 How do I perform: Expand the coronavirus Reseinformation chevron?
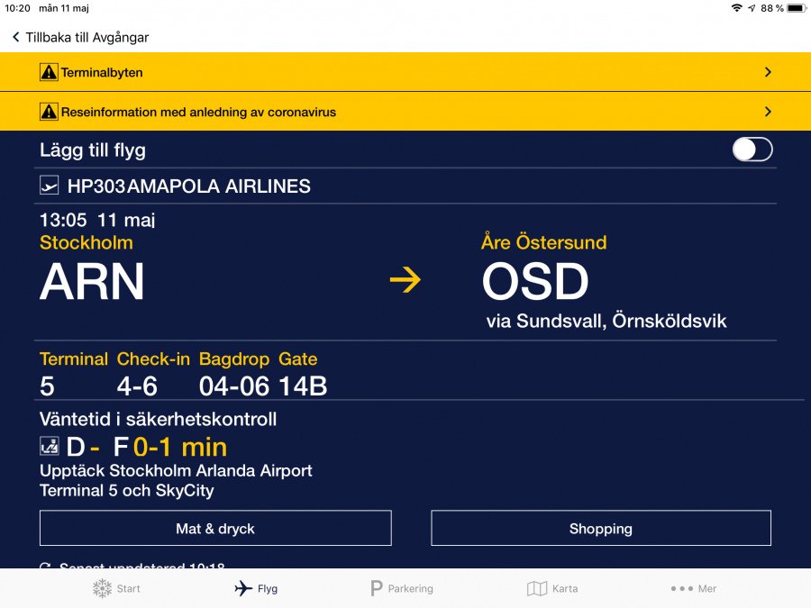768,113
